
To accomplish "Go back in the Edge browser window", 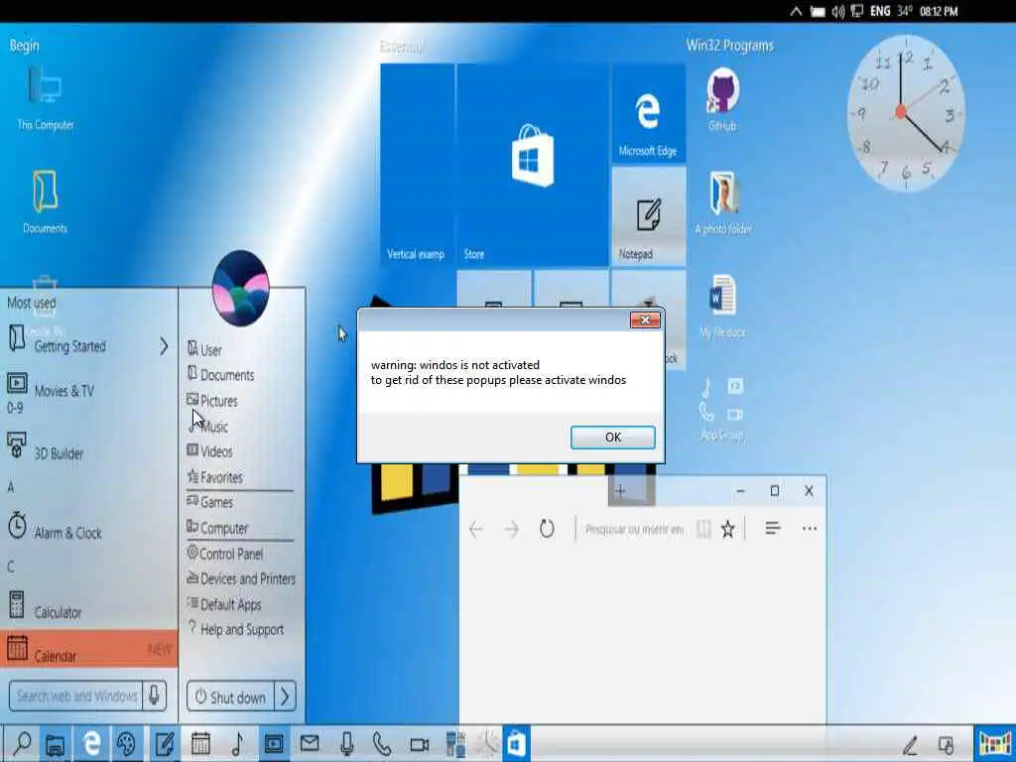I will [x=476, y=530].
